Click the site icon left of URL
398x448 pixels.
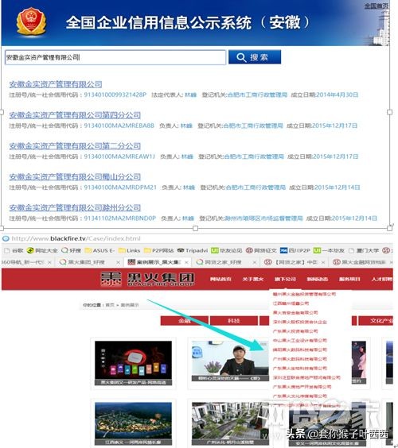pyautogui.click(x=6, y=238)
